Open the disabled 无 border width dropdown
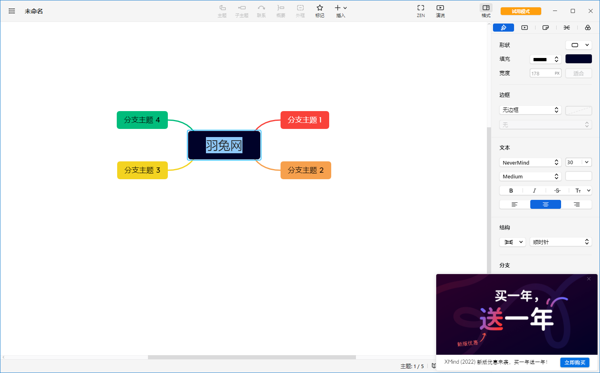The height and width of the screenshot is (373, 600). pos(546,125)
